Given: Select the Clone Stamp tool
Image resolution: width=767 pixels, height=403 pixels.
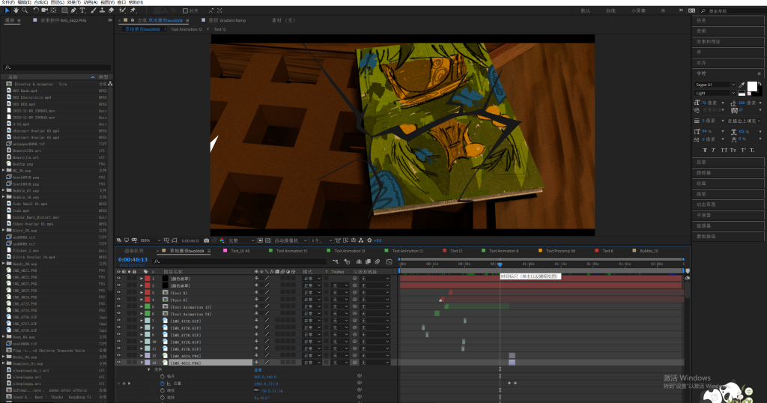Looking at the screenshot, I should click(102, 10).
